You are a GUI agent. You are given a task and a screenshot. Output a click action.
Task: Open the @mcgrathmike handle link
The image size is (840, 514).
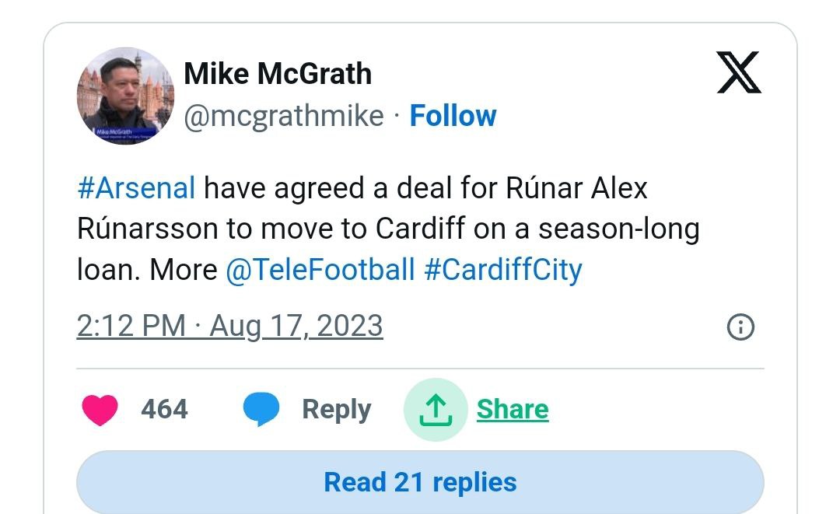(284, 116)
